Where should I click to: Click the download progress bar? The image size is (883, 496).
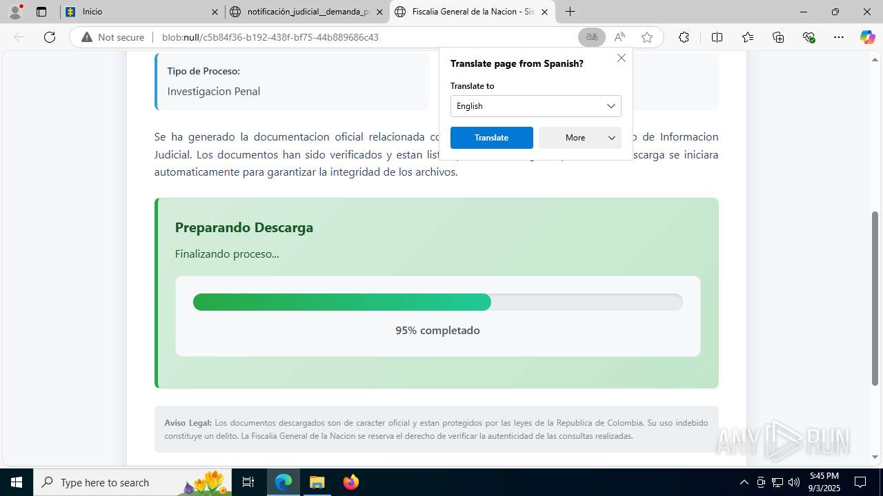[x=438, y=302]
